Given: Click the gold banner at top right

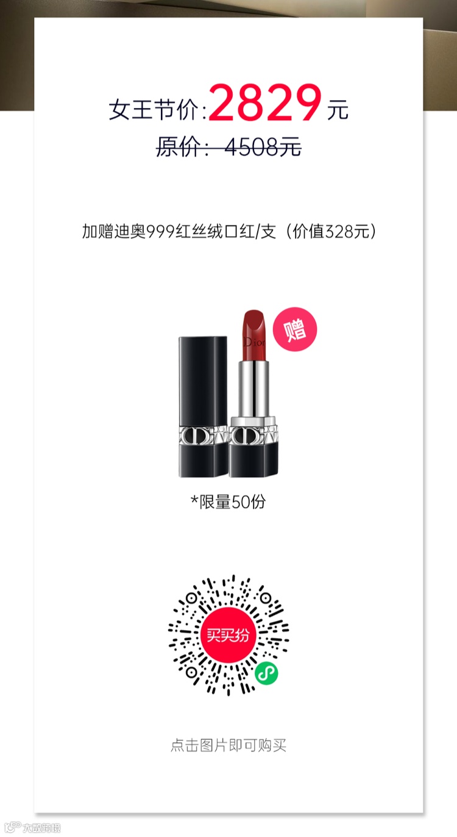Looking at the screenshot, I should [x=440, y=55].
